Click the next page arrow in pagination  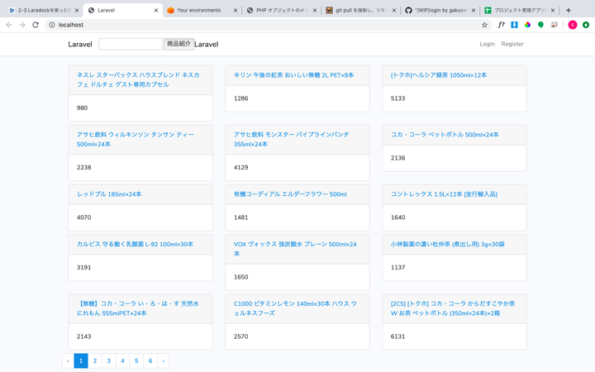163,361
